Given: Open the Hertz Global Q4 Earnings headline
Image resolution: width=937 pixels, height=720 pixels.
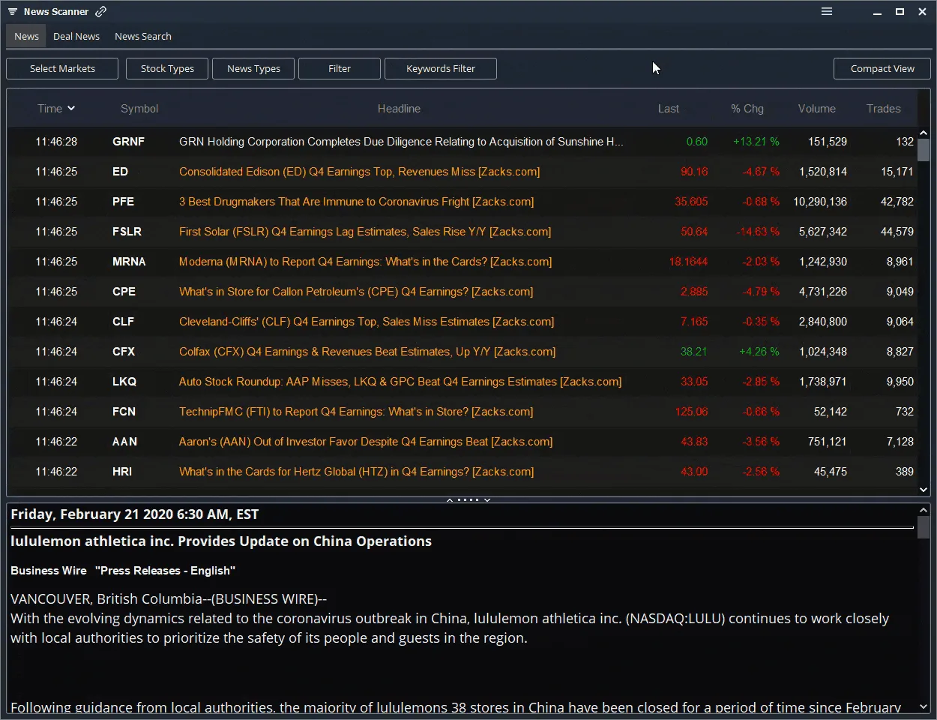Looking at the screenshot, I should click(x=356, y=472).
